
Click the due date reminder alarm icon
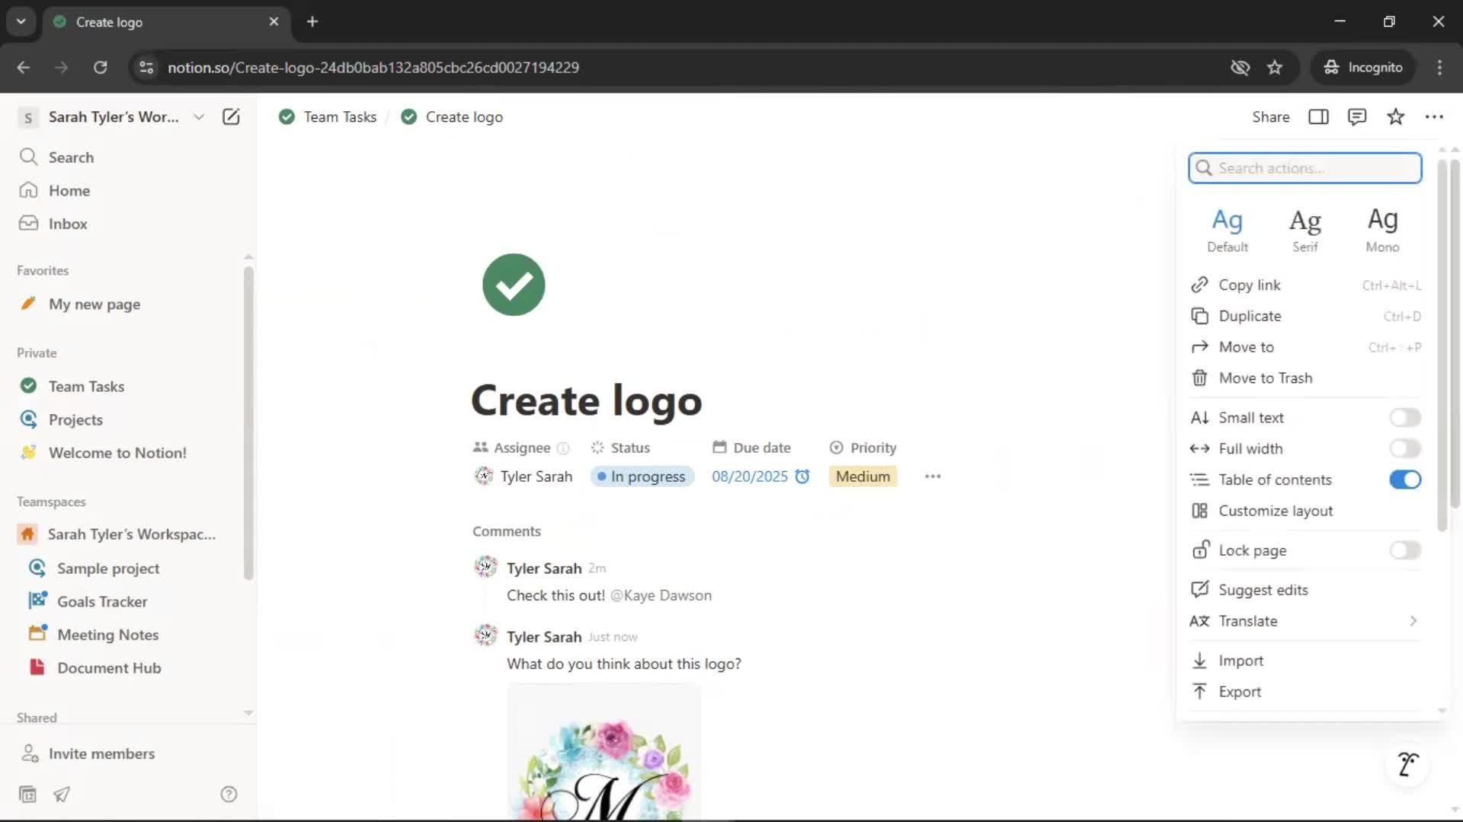pos(802,476)
